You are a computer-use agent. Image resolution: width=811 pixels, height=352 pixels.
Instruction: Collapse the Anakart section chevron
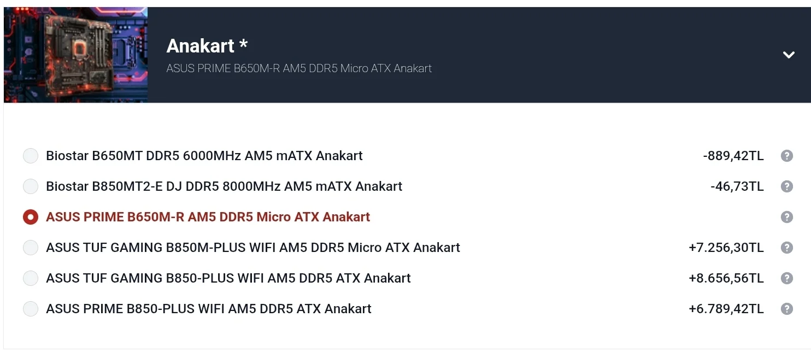[x=788, y=55]
